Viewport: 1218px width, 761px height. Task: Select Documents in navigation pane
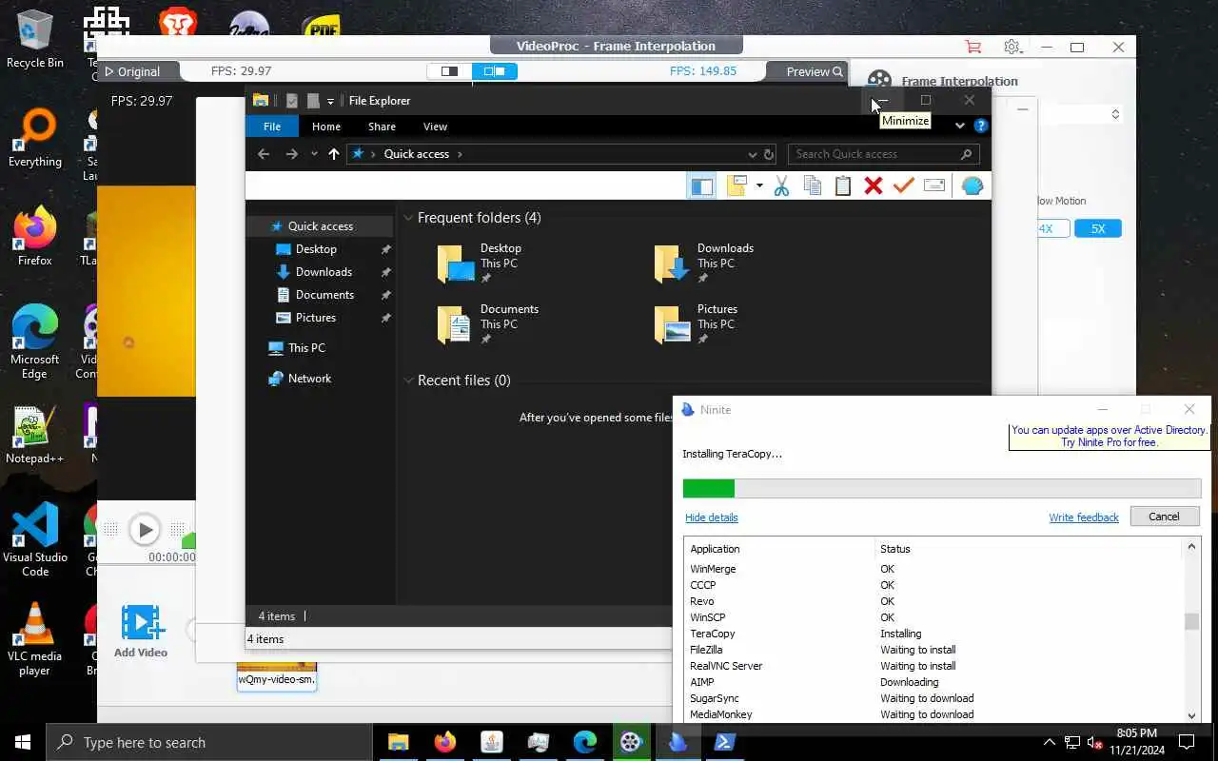[324, 295]
